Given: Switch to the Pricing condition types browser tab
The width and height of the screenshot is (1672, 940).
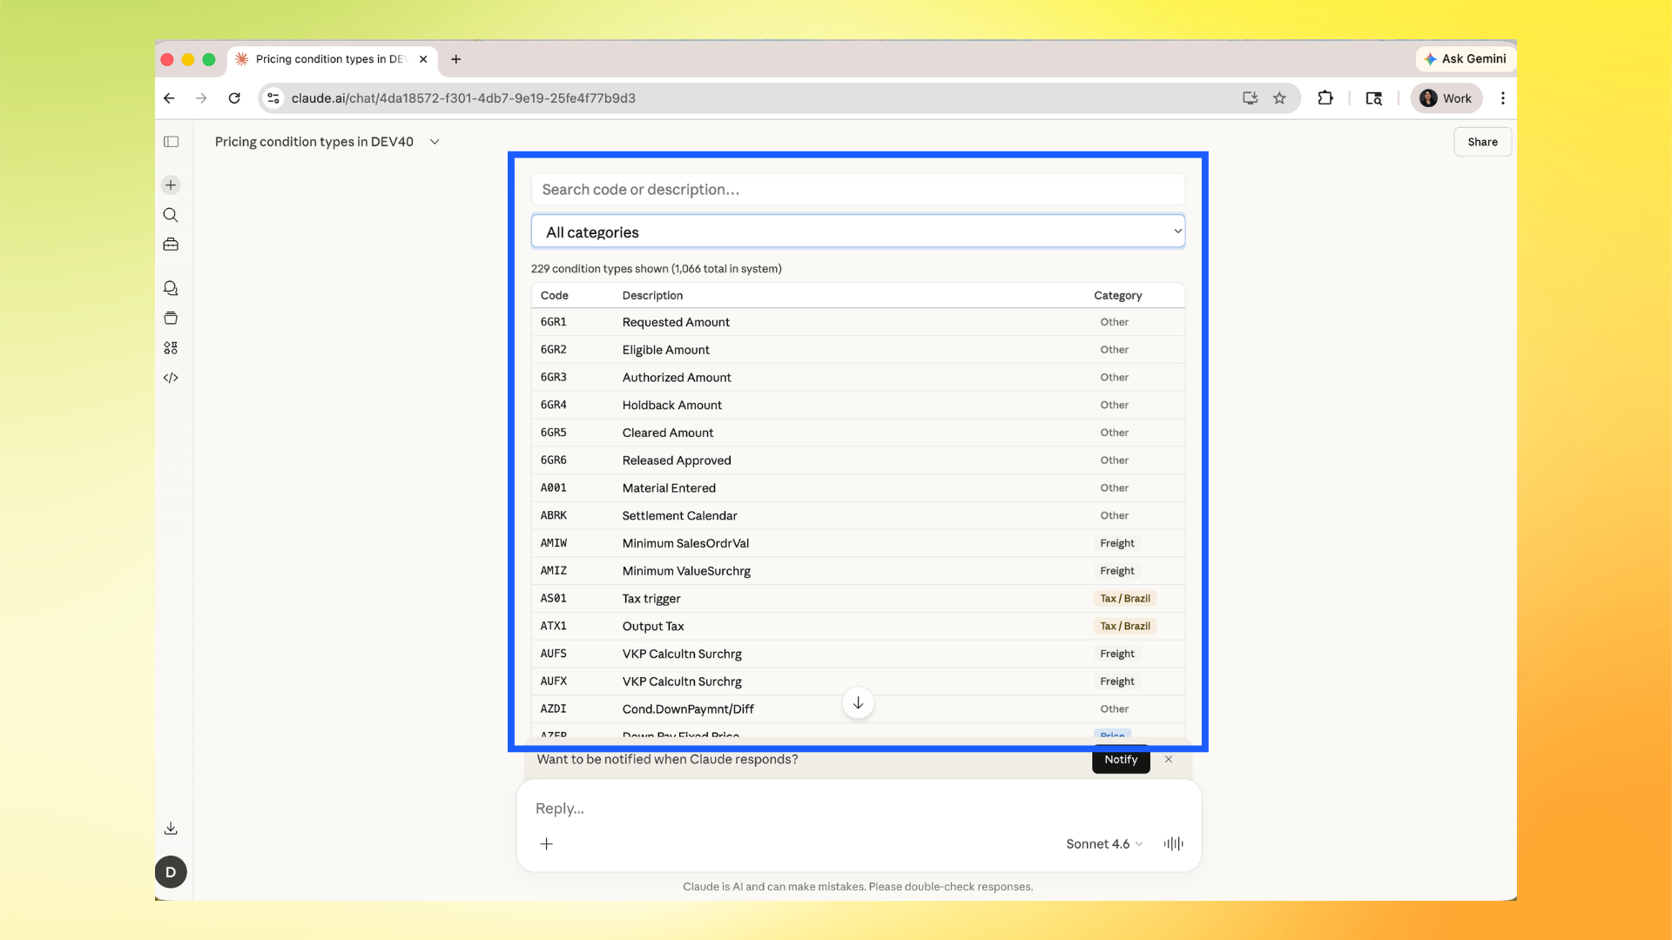Looking at the screenshot, I should (x=327, y=59).
